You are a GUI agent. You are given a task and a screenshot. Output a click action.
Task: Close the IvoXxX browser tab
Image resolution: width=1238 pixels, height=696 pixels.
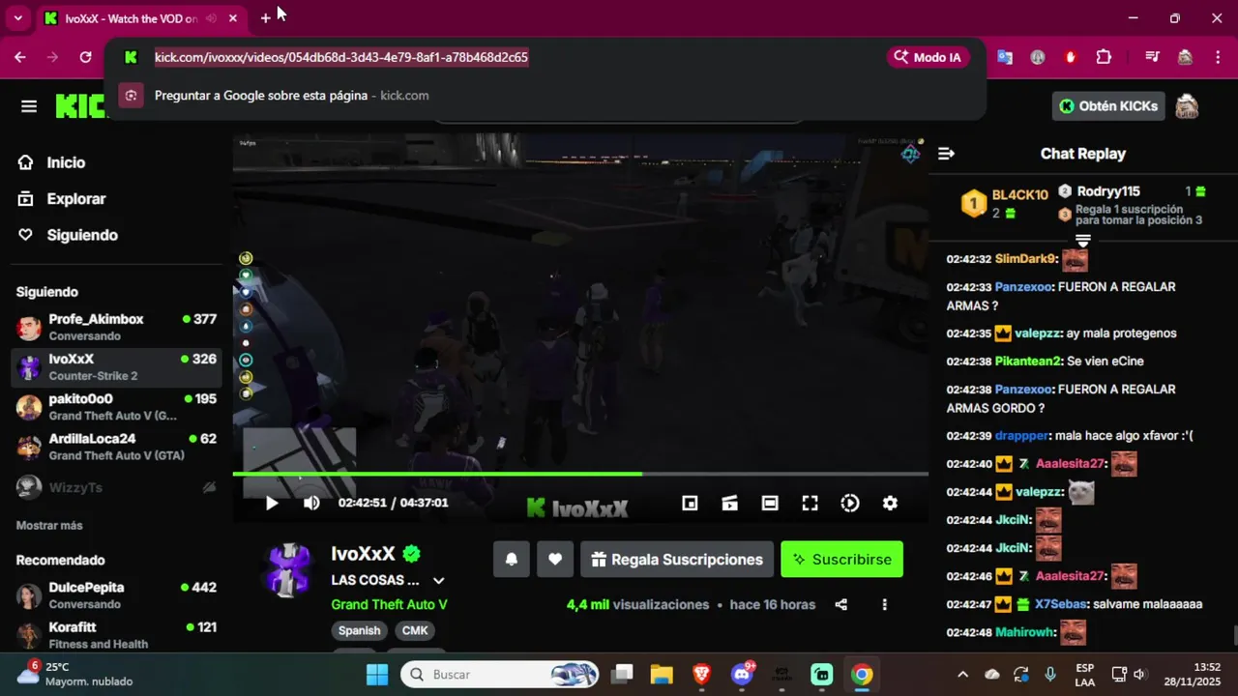pos(233,18)
